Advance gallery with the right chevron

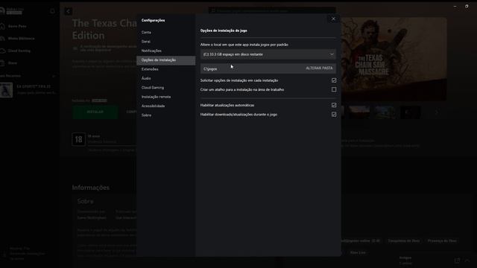[437, 112]
